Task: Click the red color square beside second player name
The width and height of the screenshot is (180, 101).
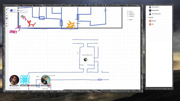Action: point(29,85)
